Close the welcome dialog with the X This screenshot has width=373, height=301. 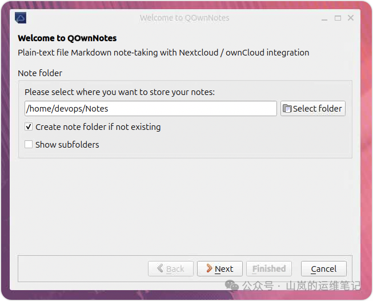click(351, 18)
